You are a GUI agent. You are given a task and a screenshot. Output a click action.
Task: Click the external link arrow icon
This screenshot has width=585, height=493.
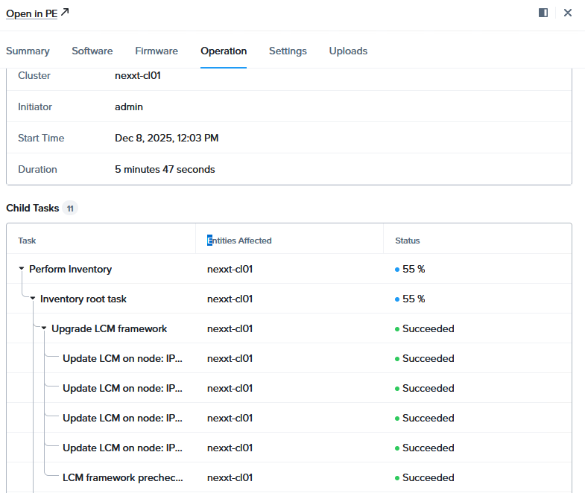pos(65,13)
